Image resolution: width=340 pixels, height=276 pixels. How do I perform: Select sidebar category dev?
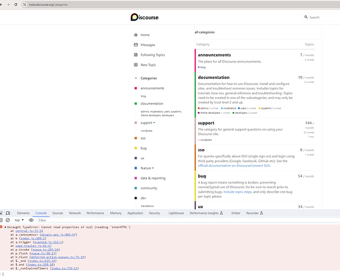click(x=143, y=198)
